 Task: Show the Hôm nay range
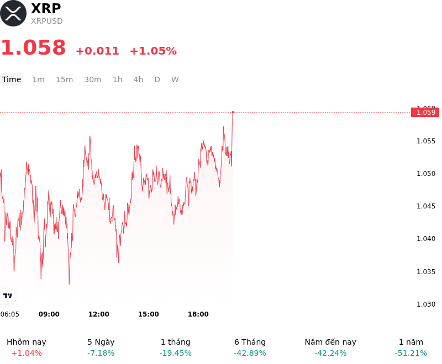(x=27, y=347)
